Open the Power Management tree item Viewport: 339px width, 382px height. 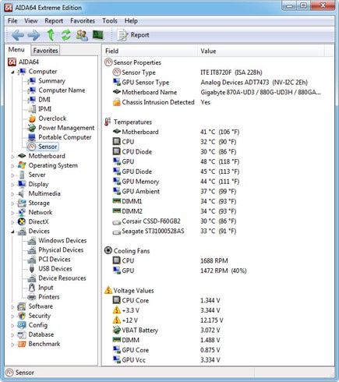click(x=66, y=128)
